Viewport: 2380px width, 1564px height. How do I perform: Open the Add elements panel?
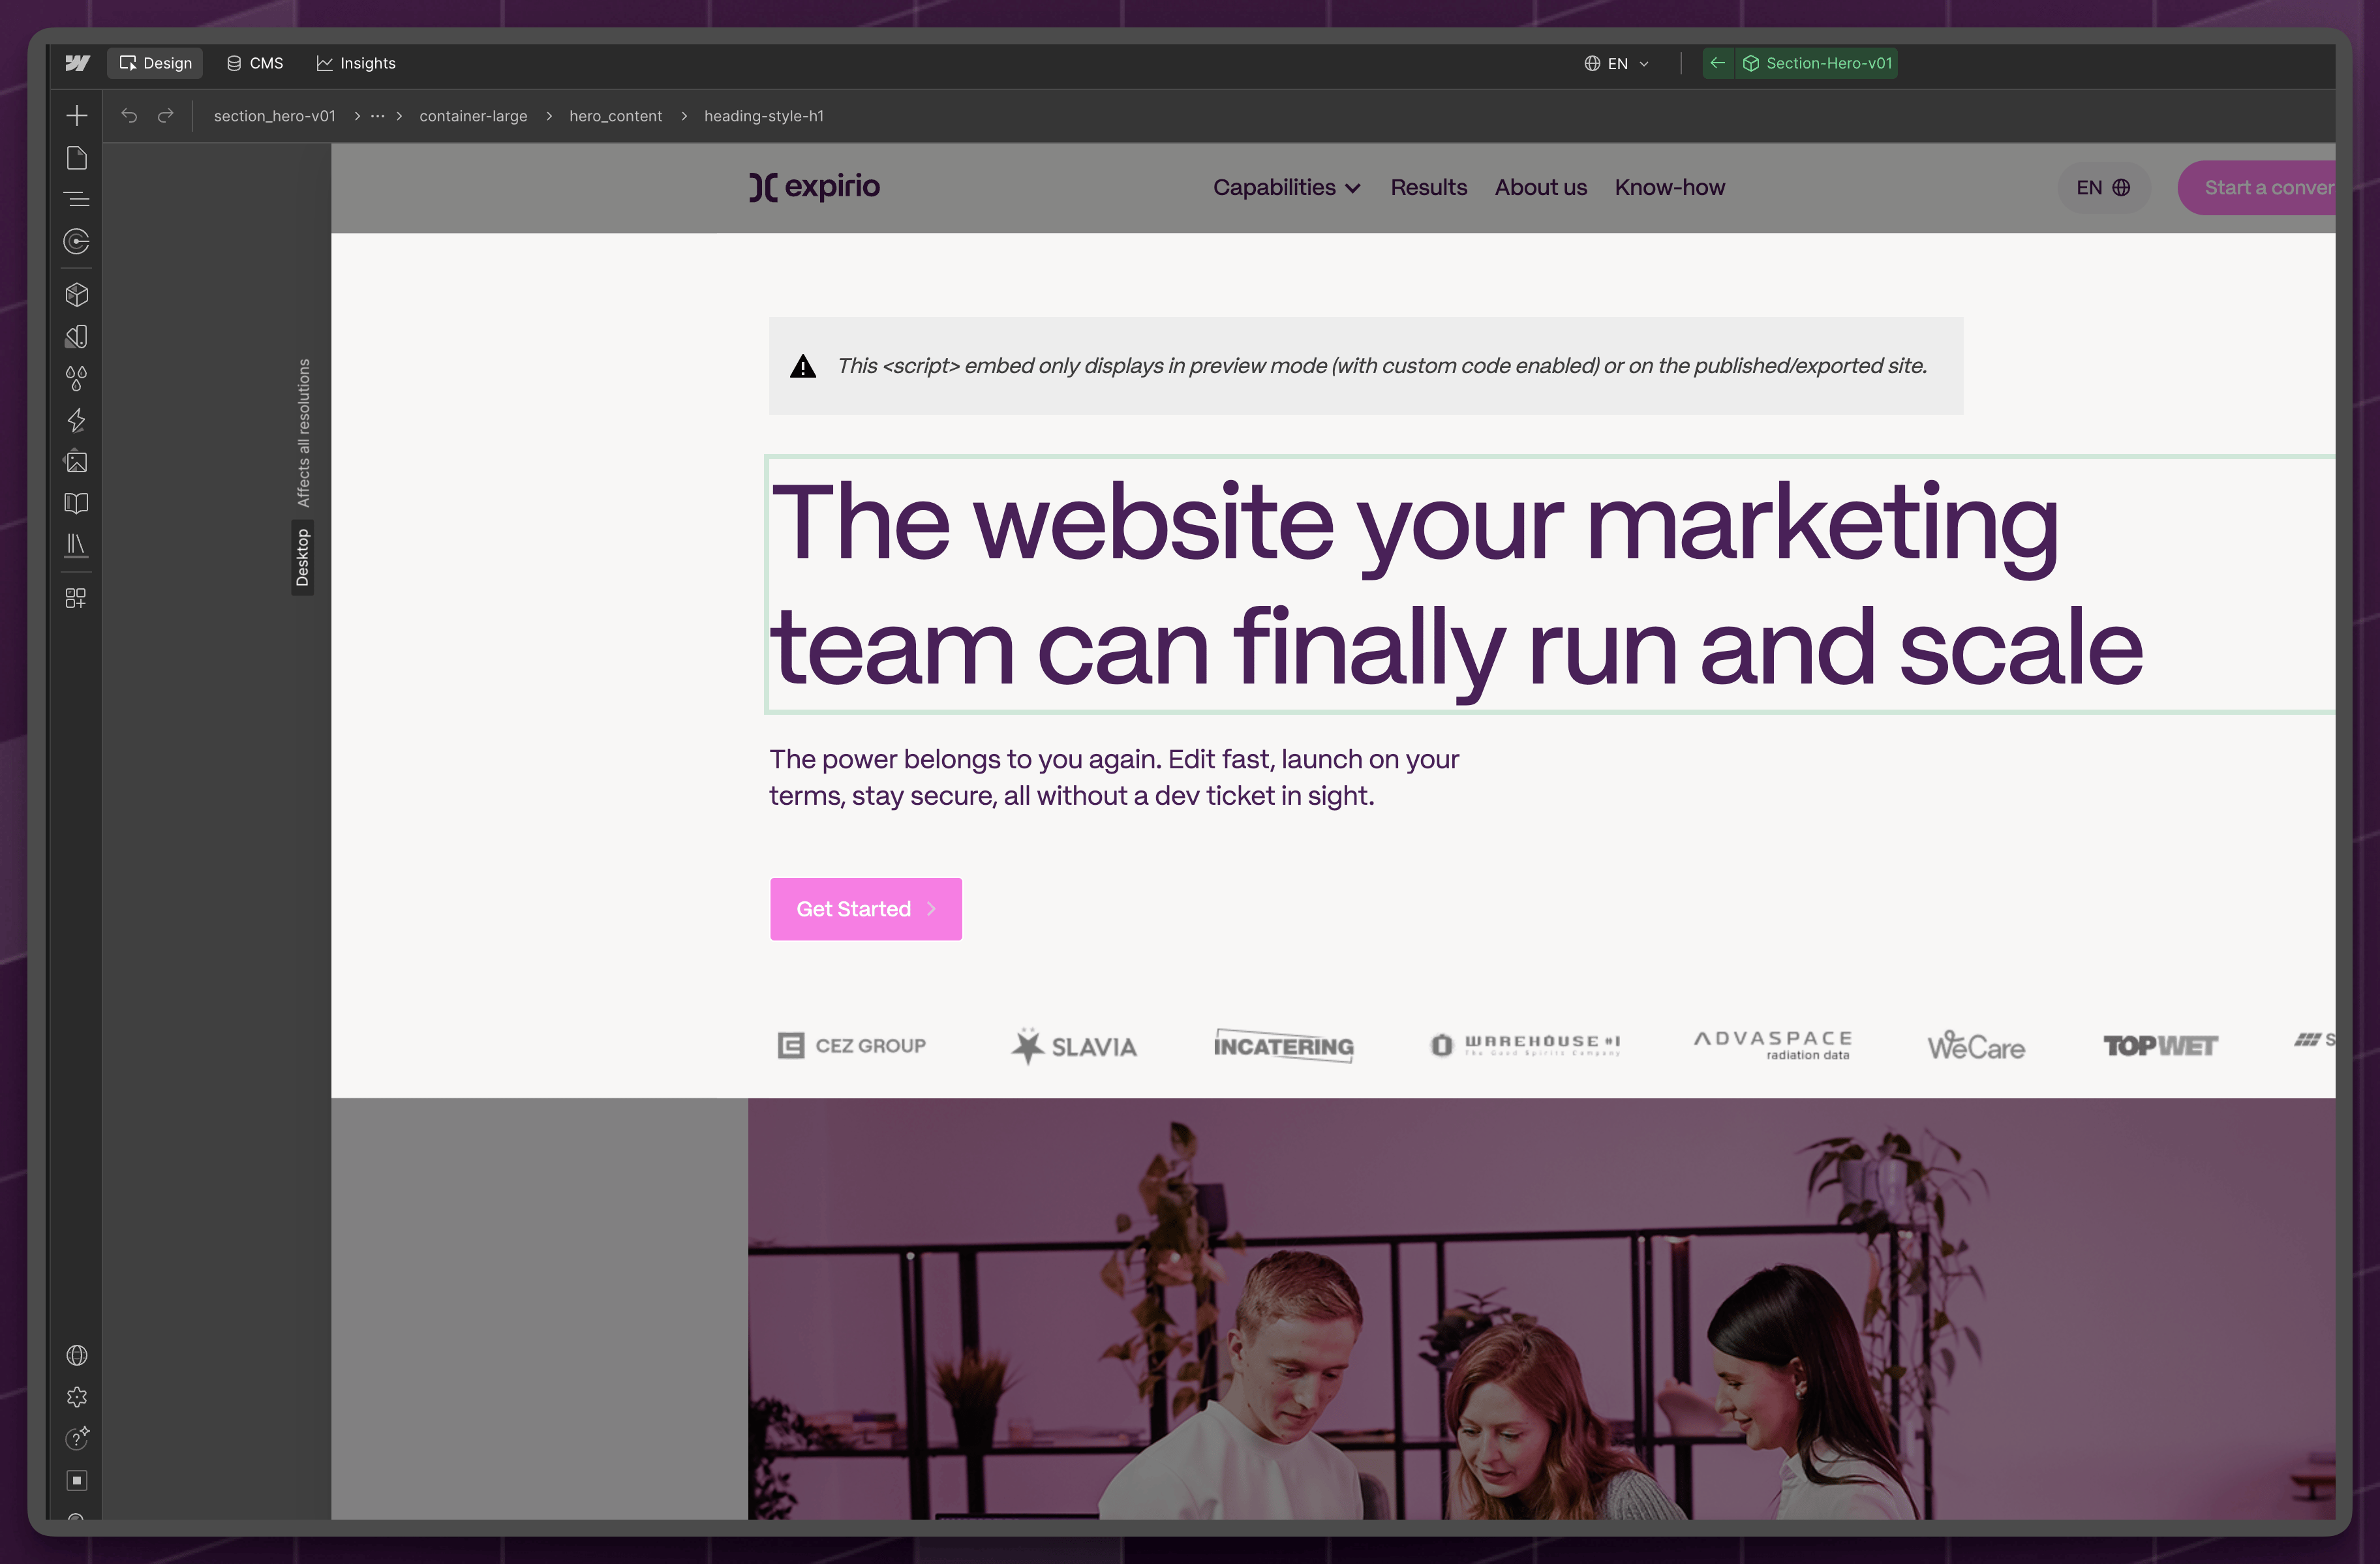77,116
